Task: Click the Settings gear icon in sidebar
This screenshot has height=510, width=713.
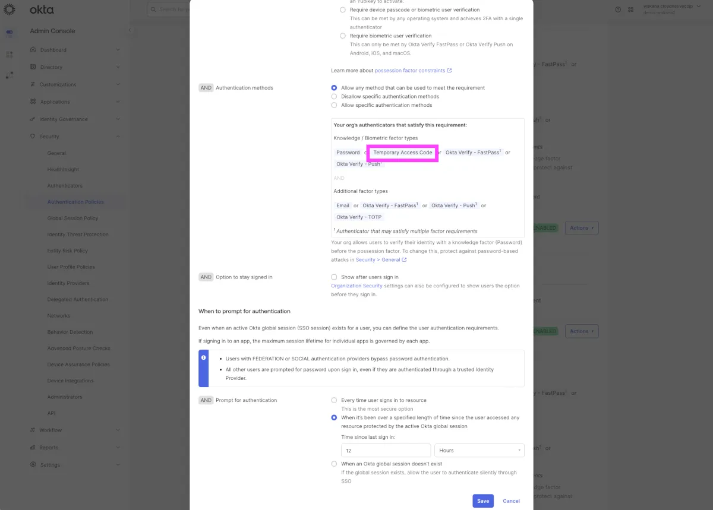Action: [33, 465]
